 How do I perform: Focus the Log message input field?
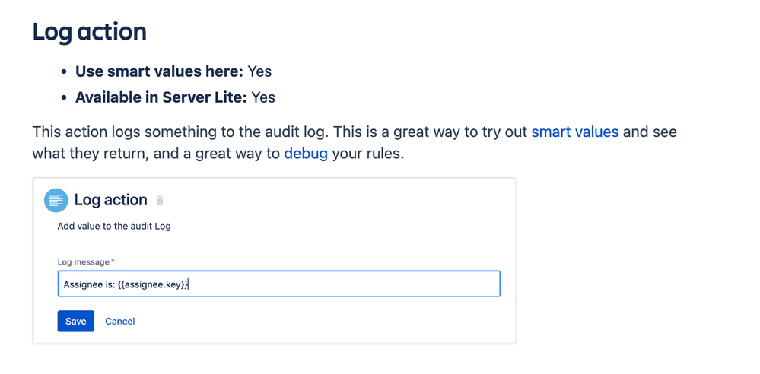tap(278, 284)
